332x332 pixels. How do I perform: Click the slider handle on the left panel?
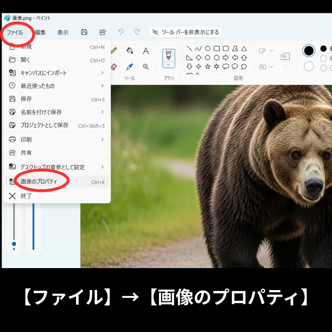click(x=14, y=244)
